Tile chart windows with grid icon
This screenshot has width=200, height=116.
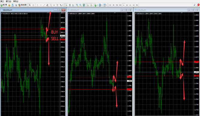84,5
